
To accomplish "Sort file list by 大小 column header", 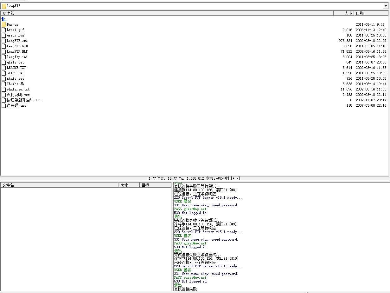I will (x=344, y=13).
